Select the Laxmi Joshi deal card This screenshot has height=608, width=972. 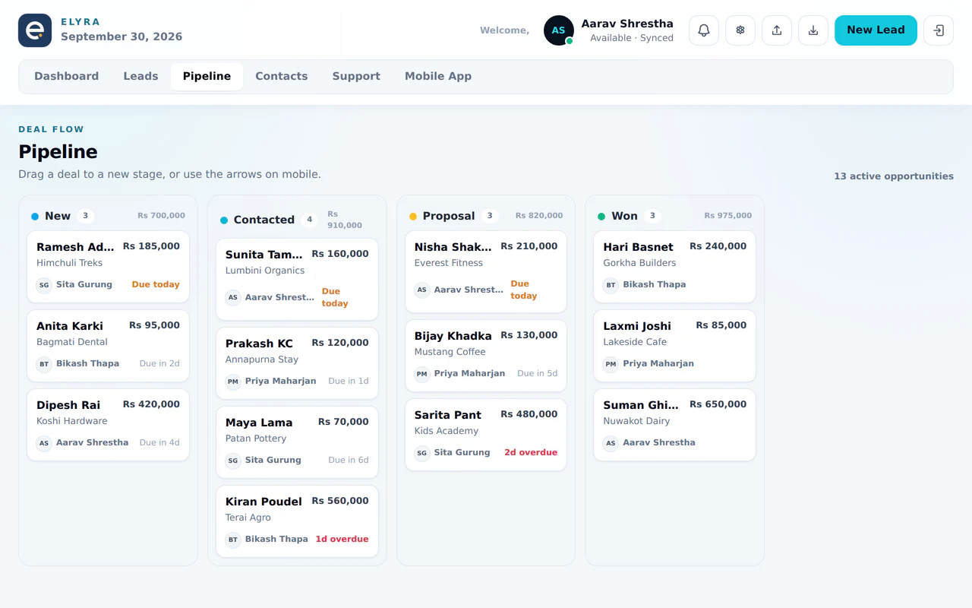point(674,346)
